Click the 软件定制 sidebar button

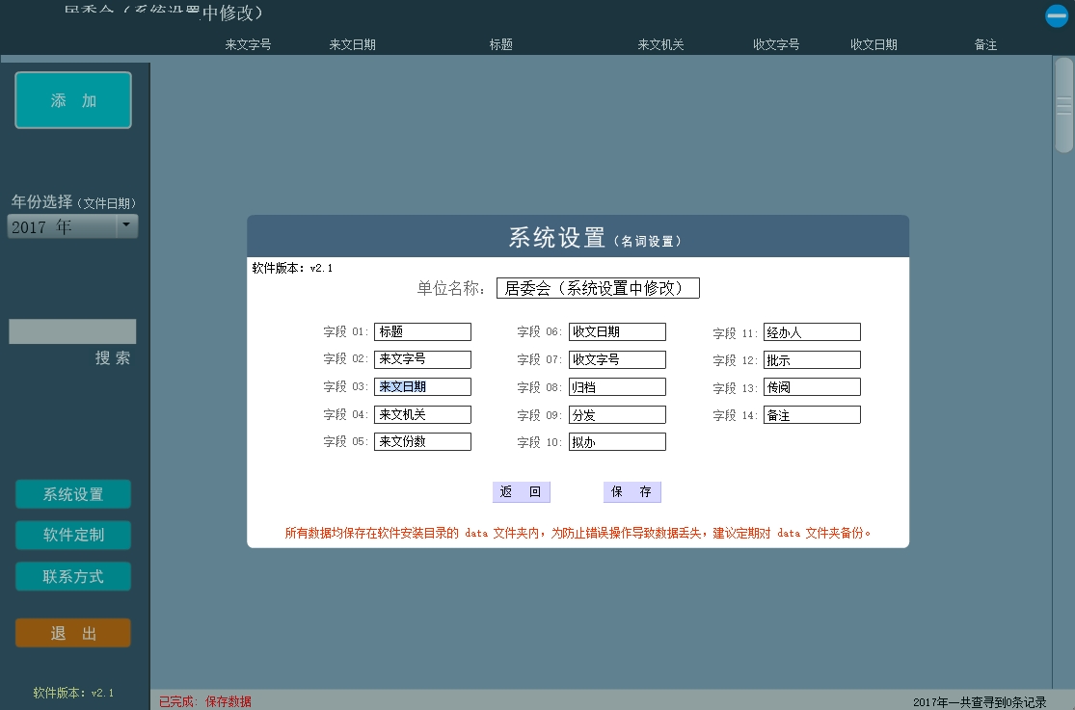[73, 536]
